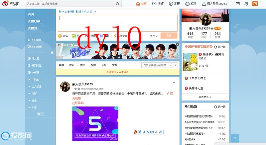This screenshot has height=145, width=266.
Task: Select the 文章 feed tab
Action: point(114,65)
